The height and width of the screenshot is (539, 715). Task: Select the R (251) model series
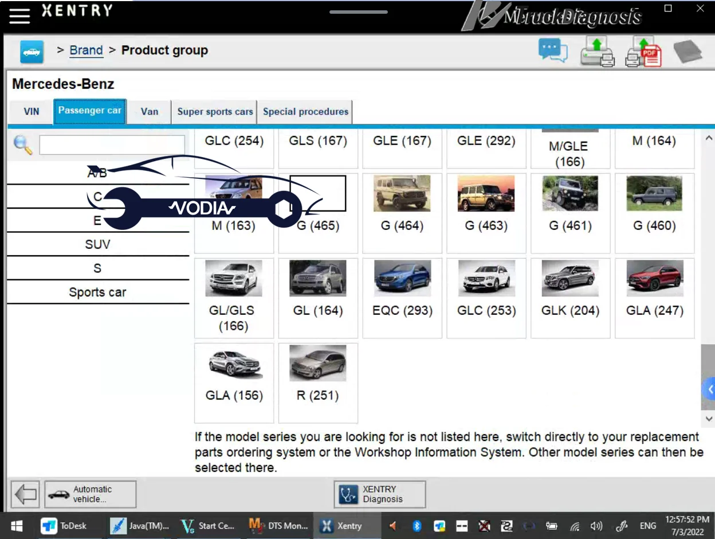318,383
